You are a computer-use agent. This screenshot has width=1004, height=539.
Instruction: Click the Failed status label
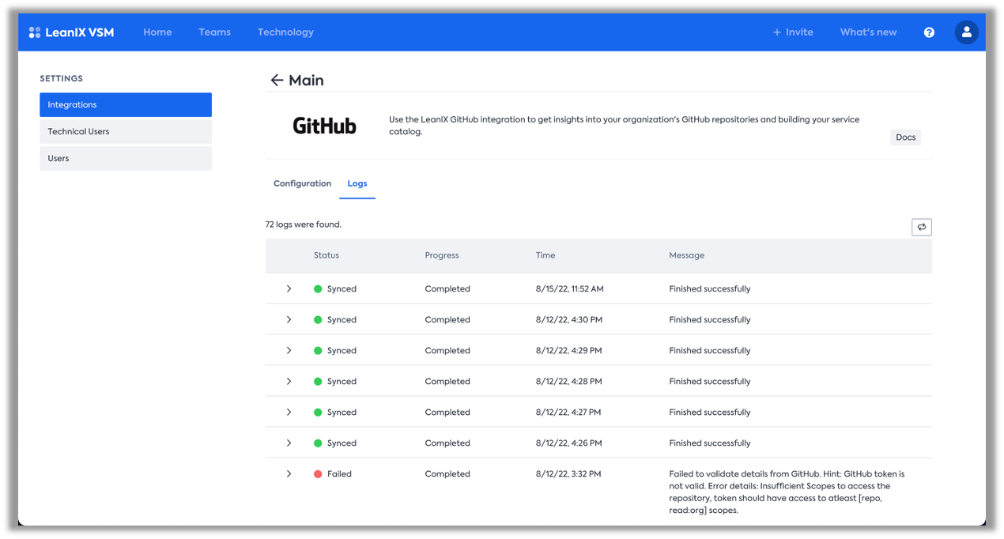point(339,474)
